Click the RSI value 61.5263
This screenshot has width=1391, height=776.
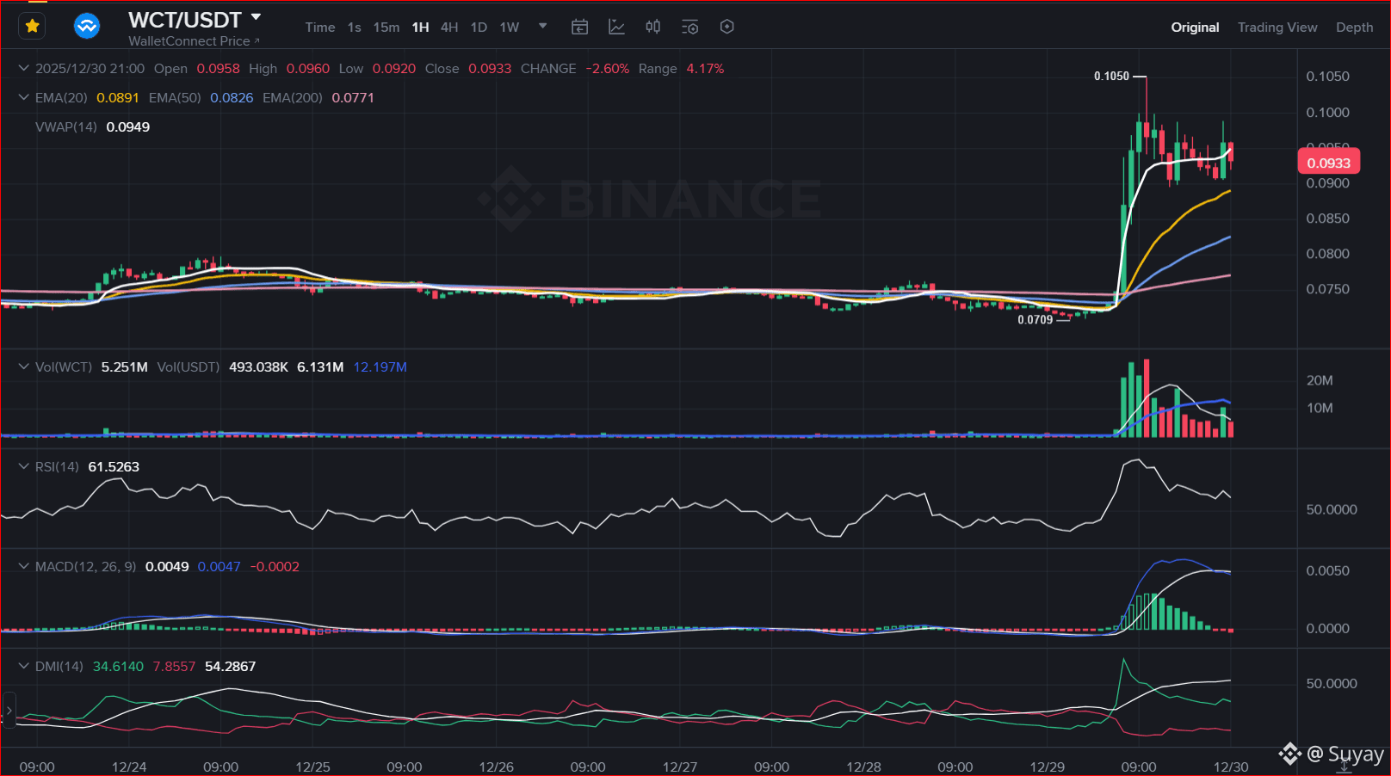point(114,466)
